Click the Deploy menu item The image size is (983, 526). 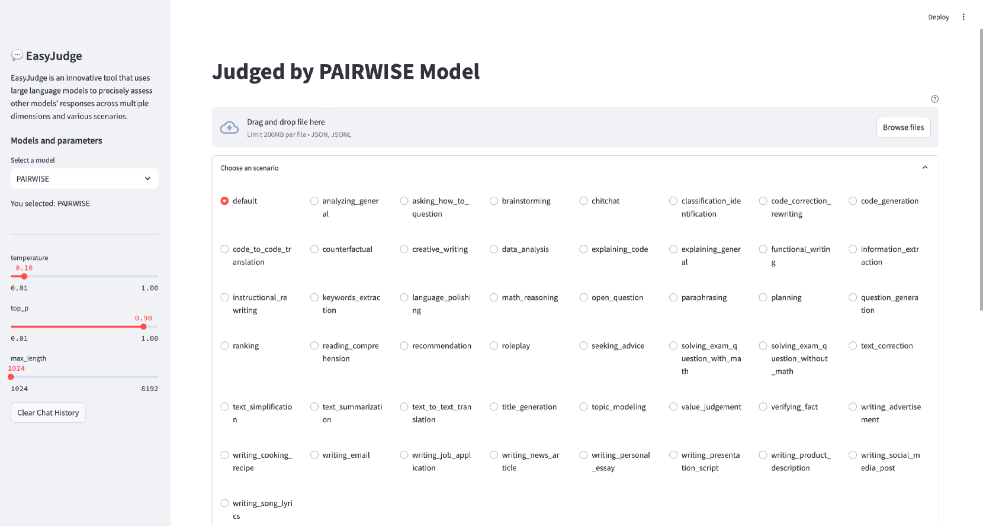[938, 17]
